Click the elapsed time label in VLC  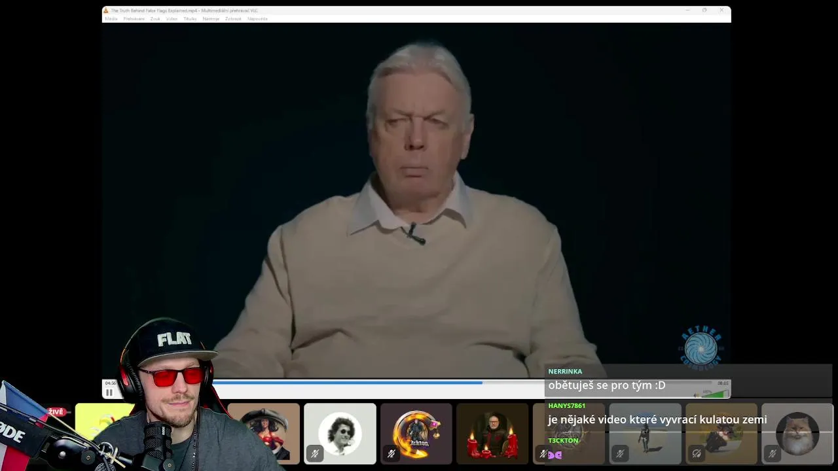click(111, 383)
